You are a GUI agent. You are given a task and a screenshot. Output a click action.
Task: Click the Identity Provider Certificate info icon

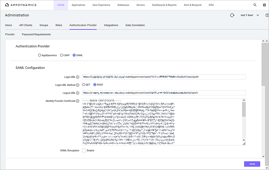pyautogui.click(x=78, y=101)
